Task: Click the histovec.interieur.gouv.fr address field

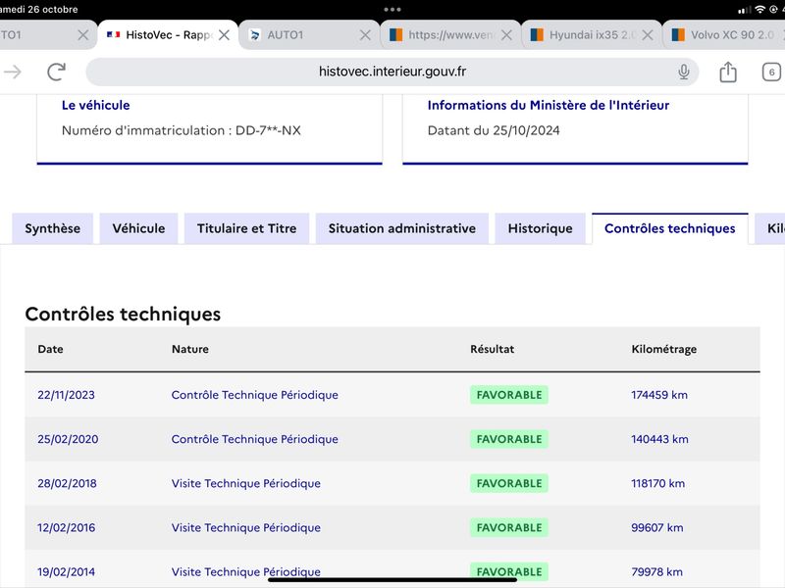Action: [392, 72]
